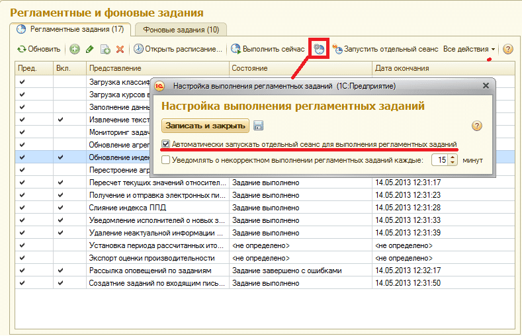Click date 14.05.2013 12:31:50
The image size is (522, 336).
[408, 283]
